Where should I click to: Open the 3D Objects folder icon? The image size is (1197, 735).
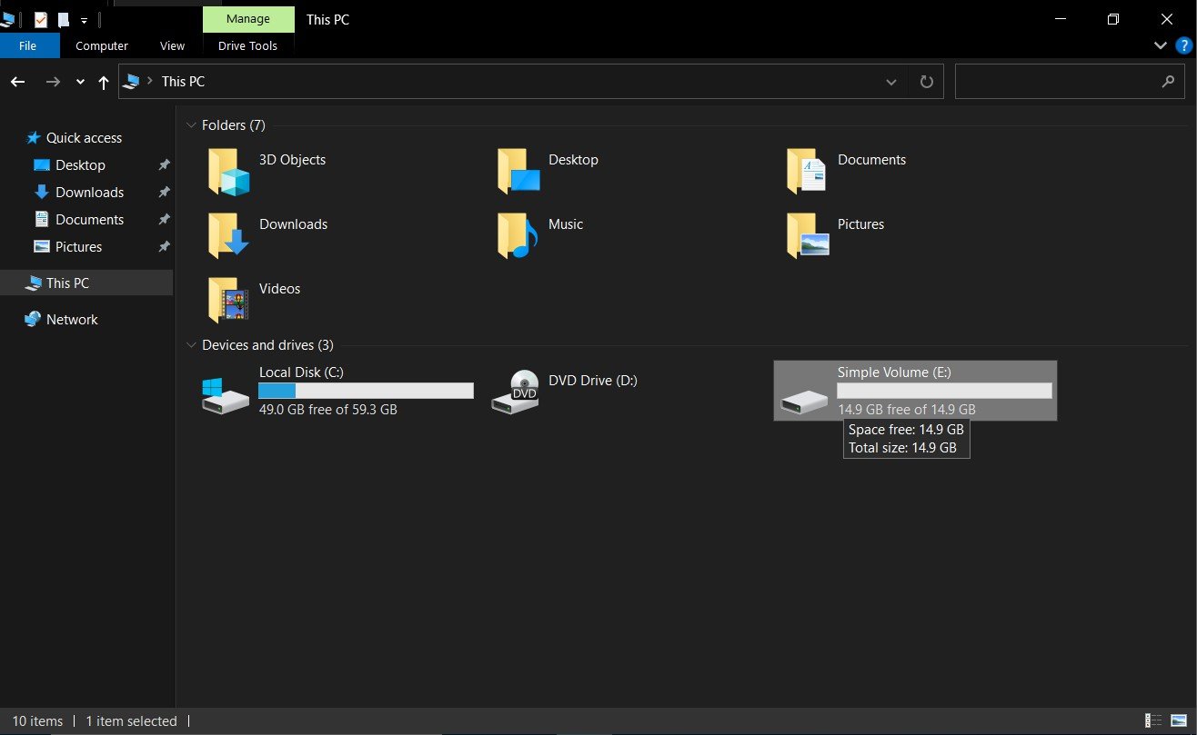pos(228,172)
